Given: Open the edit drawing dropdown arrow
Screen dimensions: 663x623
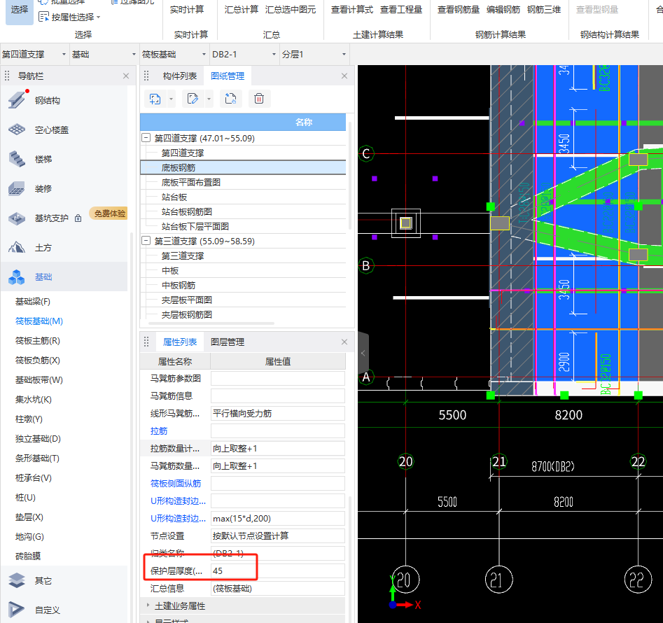Looking at the screenshot, I should click(209, 99).
